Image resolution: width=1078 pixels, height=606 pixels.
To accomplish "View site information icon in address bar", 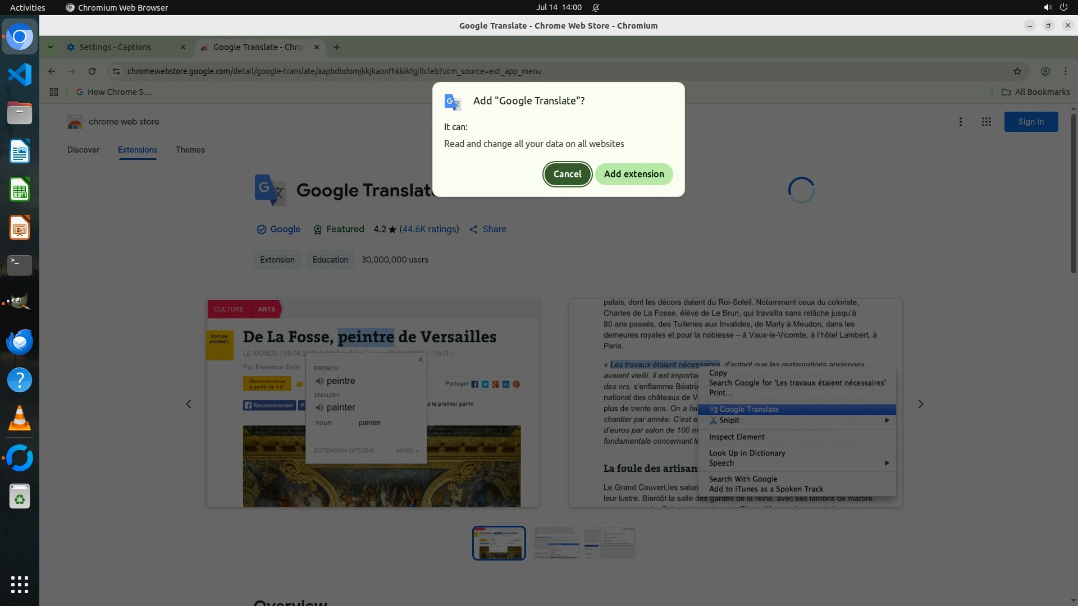I will (x=116, y=71).
